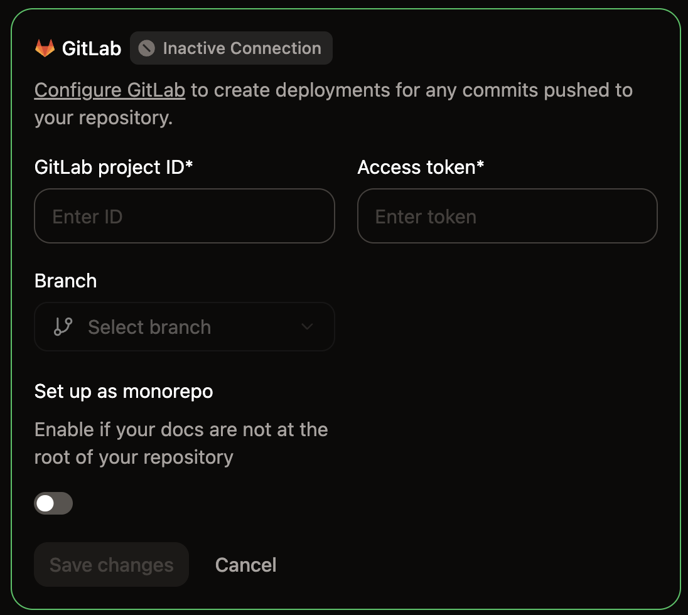The height and width of the screenshot is (615, 688).
Task: Click inside the Enter ID field
Action: click(x=184, y=216)
